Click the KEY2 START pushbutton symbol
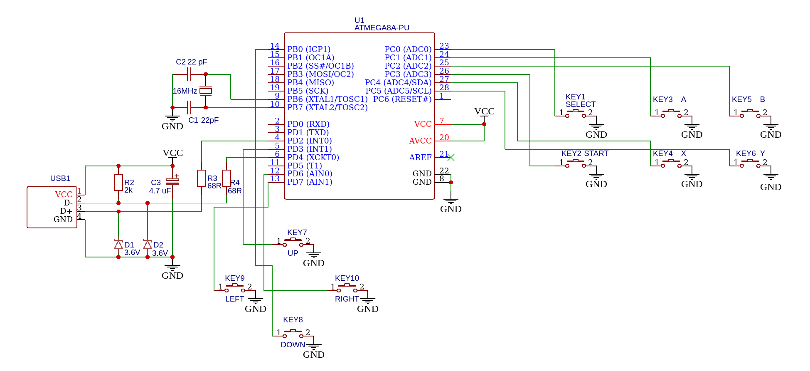This screenshot has height=371, width=810. tap(576, 163)
